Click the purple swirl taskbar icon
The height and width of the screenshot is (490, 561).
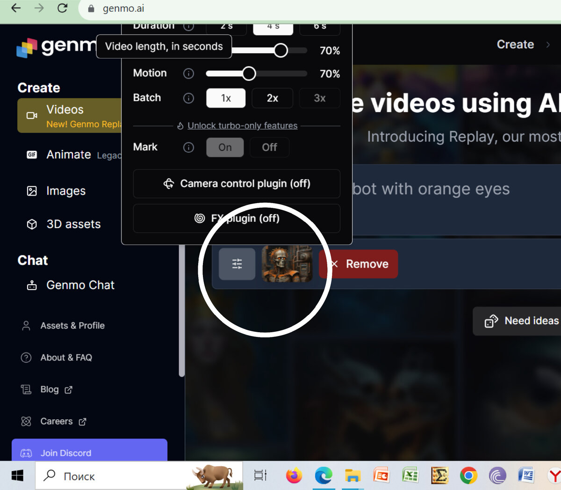tap(497, 476)
